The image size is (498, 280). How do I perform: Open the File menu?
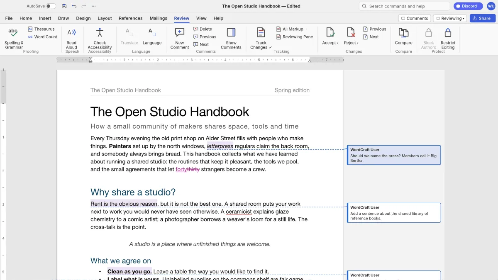point(9,18)
